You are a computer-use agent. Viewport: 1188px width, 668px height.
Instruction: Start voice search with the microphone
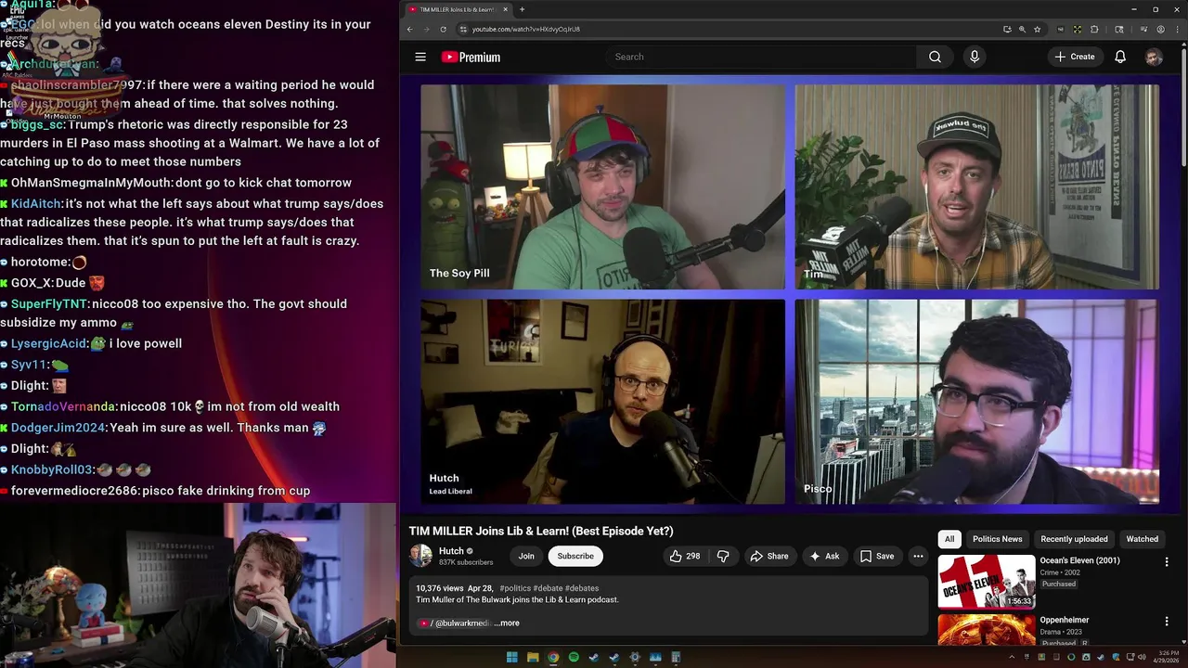pos(974,57)
